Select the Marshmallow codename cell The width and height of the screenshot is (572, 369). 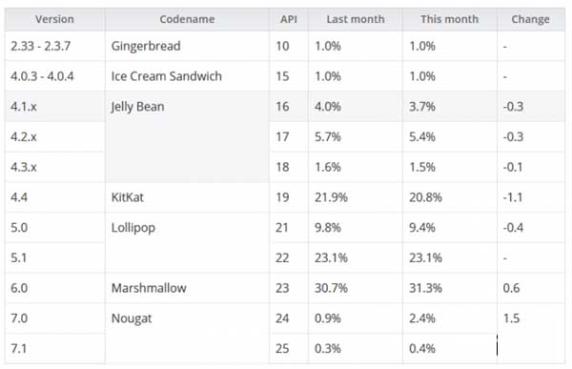pyautogui.click(x=187, y=288)
